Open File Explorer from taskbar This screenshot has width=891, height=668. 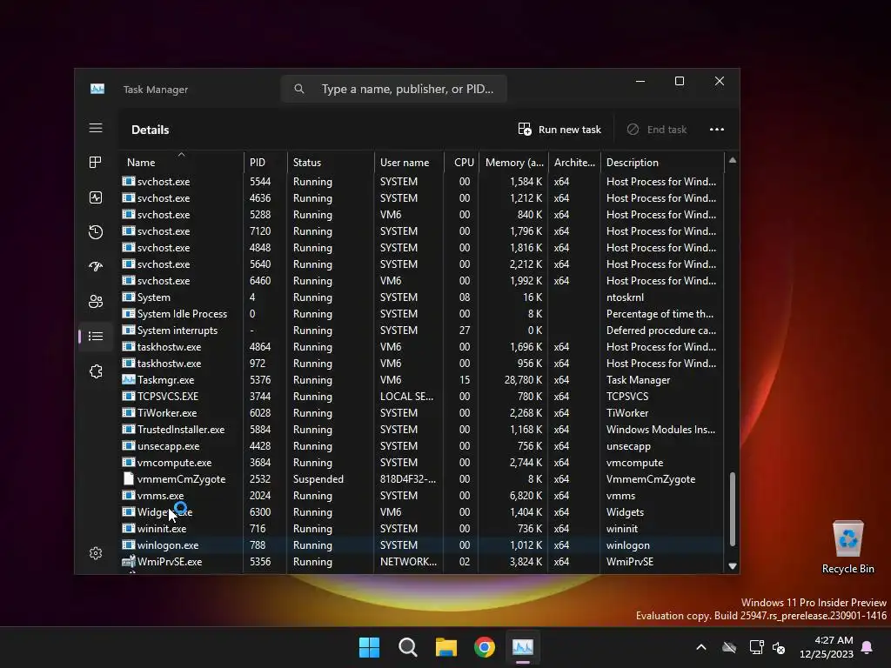[446, 647]
